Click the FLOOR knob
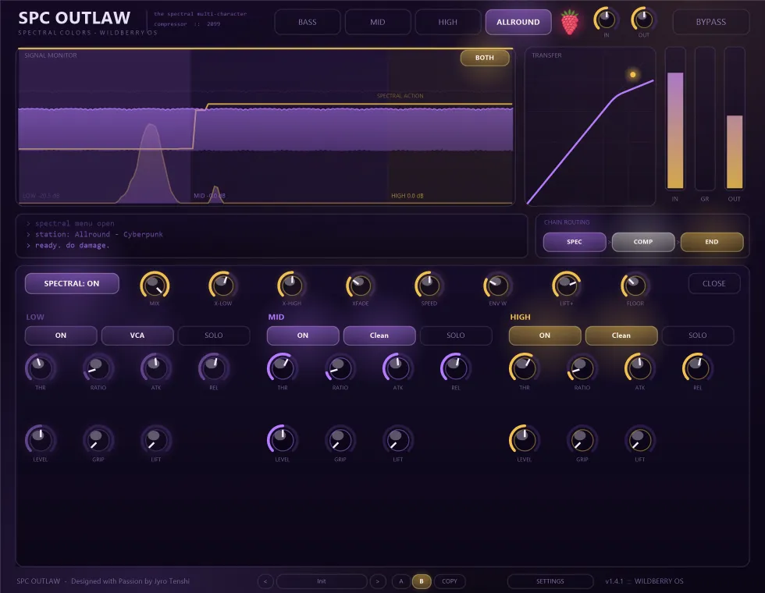Screen dimensions: 765x593 pos(635,286)
